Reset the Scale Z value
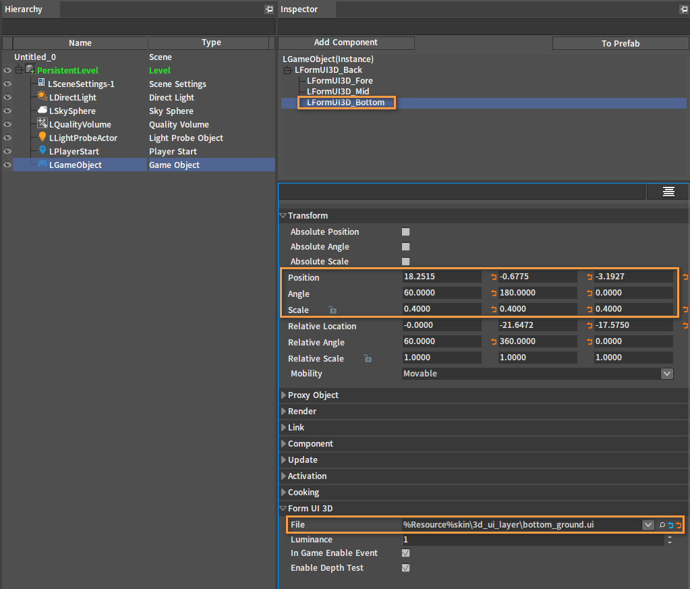Image resolution: width=690 pixels, height=589 pixels. click(685, 310)
